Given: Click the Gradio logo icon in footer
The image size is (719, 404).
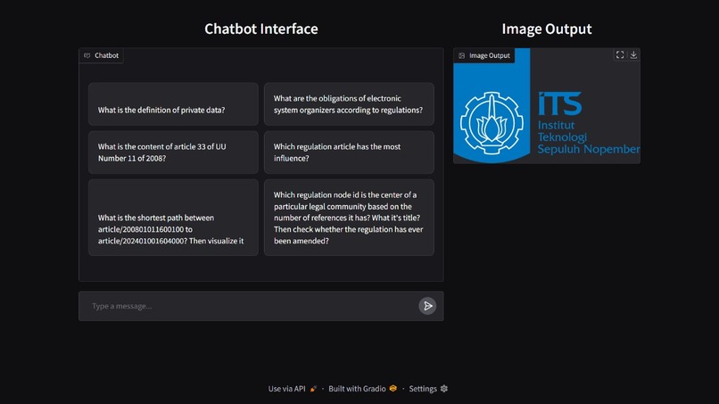Looking at the screenshot, I should click(x=393, y=389).
